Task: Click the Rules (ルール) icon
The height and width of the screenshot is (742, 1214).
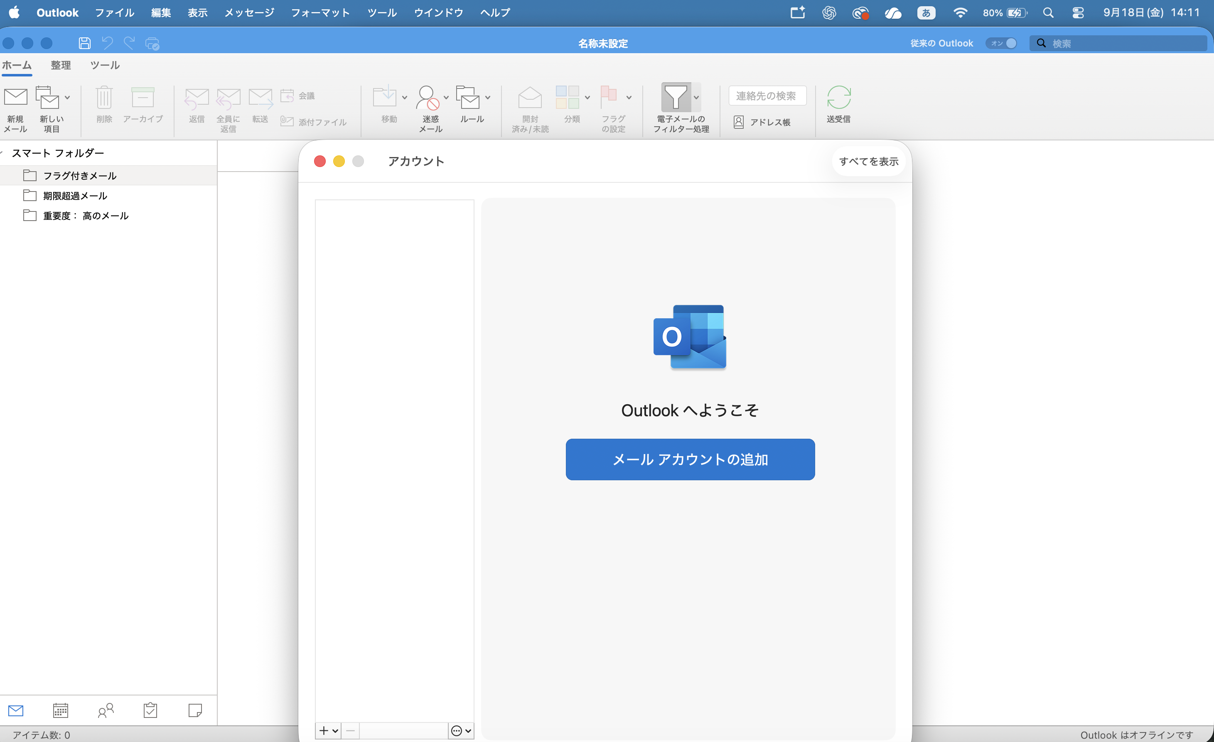Action: pyautogui.click(x=468, y=98)
